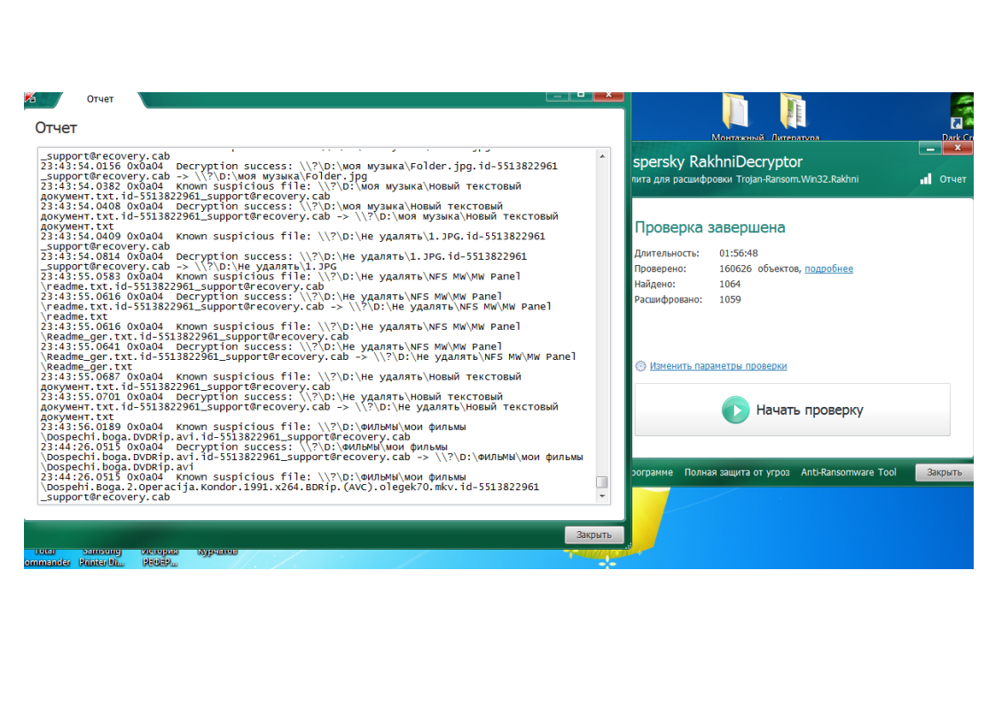Click the log line mentioning Folder.jpg decryption success

click(x=299, y=171)
